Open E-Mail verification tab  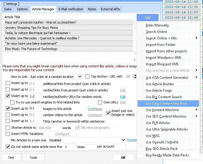(71, 9)
